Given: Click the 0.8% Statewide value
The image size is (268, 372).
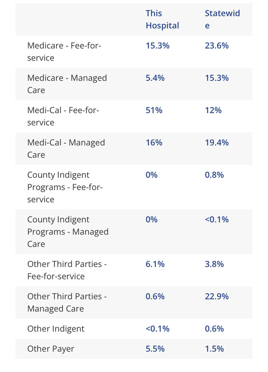Looking at the screenshot, I should [x=214, y=175].
